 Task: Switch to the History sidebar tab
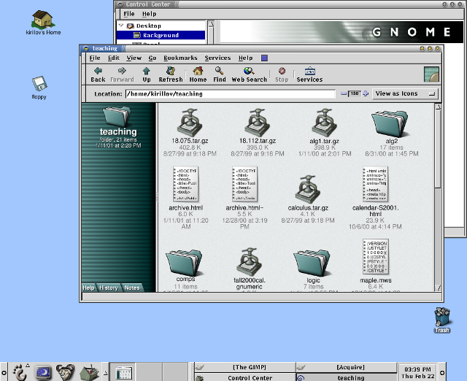coord(109,288)
